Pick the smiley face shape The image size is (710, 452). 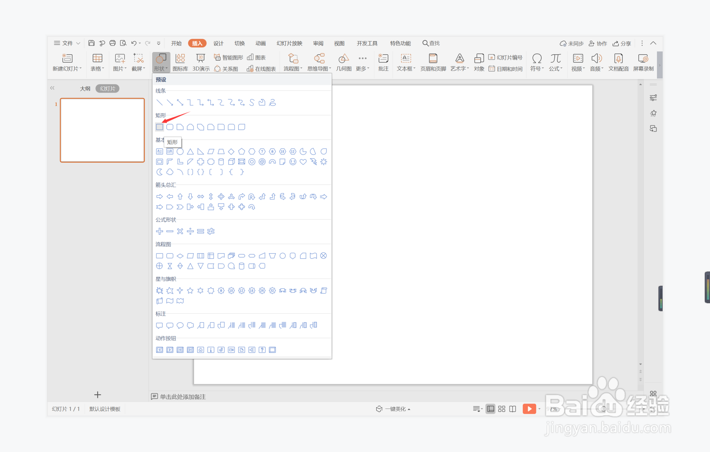pos(293,162)
